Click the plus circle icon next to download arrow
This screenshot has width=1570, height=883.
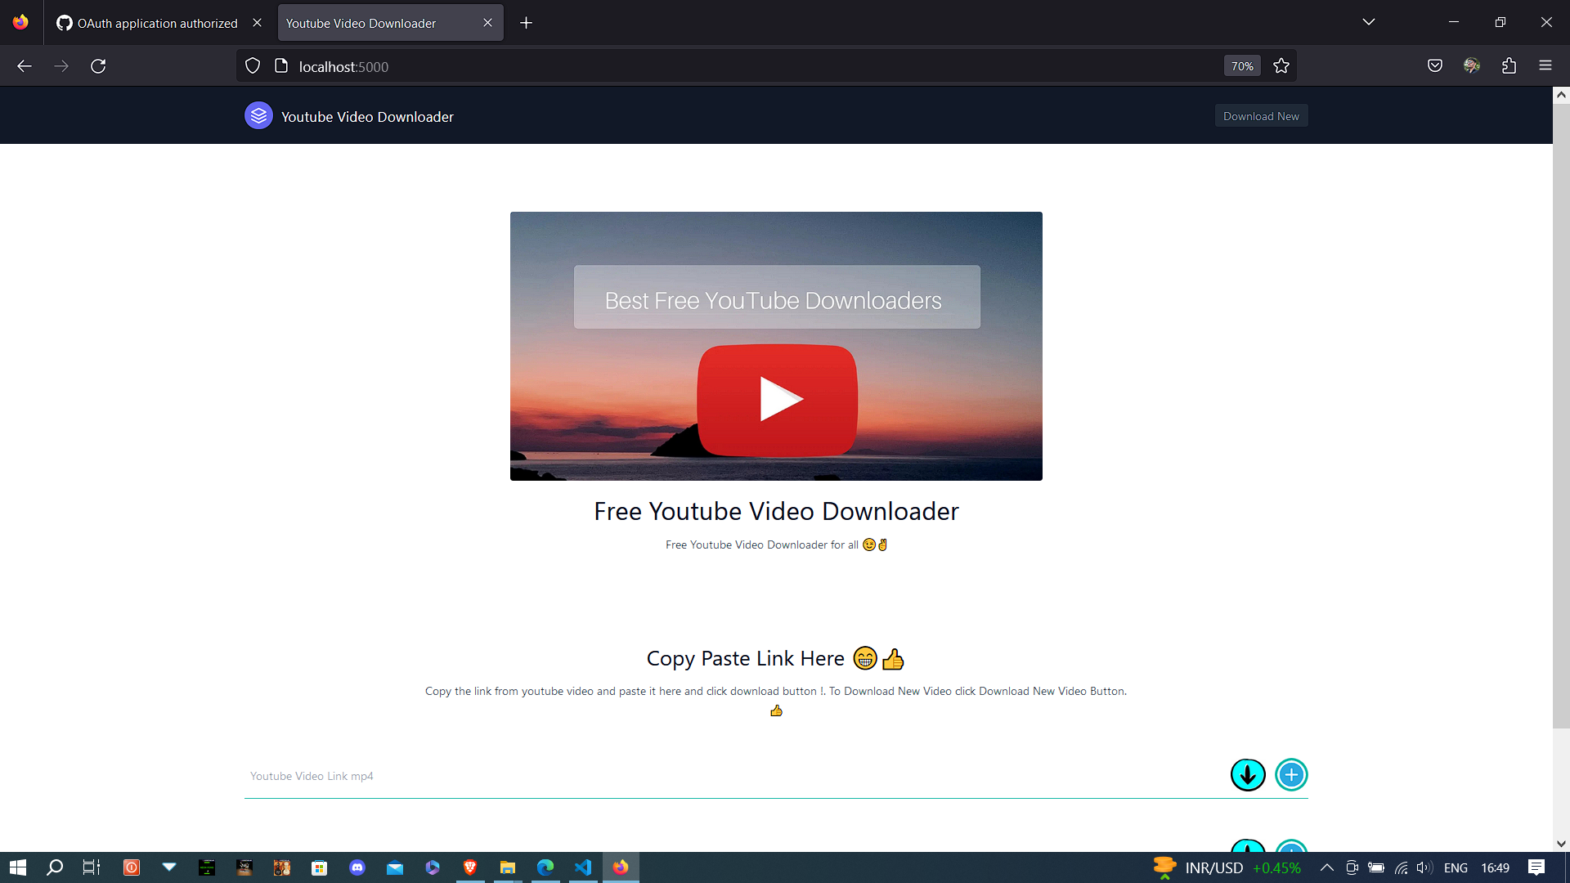1291,775
